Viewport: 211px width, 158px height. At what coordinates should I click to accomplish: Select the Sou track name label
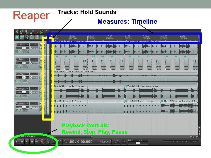coord(22,59)
